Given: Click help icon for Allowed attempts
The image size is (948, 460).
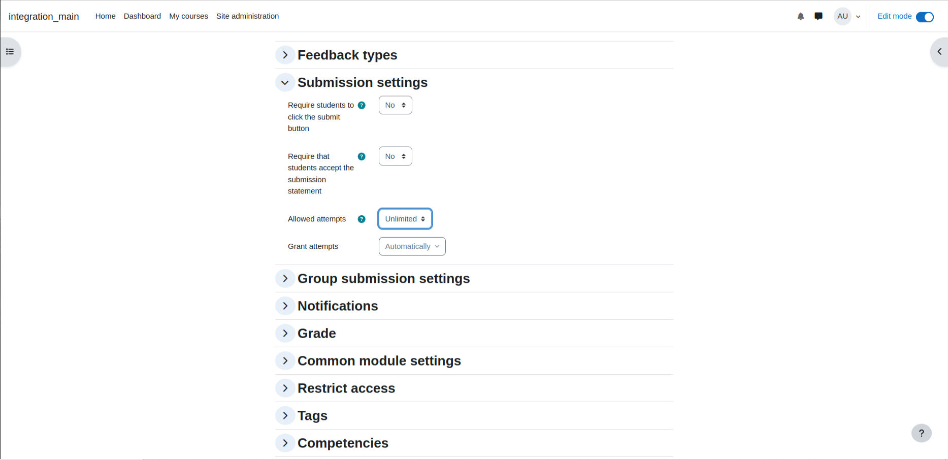Looking at the screenshot, I should (362, 219).
